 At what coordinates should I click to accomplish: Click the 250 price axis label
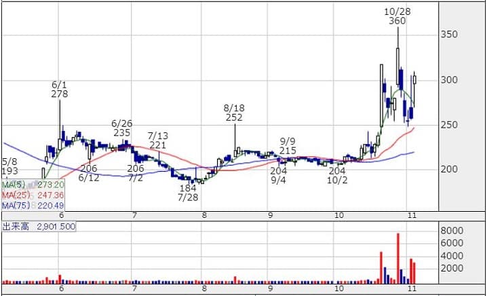(450, 125)
